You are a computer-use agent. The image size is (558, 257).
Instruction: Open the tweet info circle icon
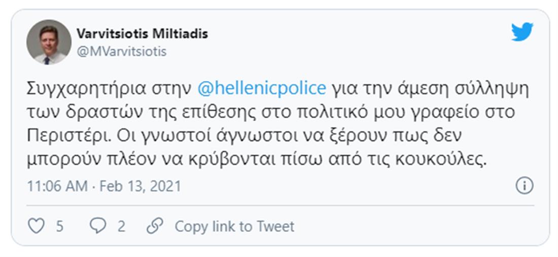coord(524,186)
